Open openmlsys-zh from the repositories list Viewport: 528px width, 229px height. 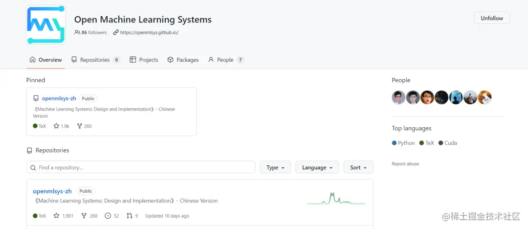click(52, 191)
